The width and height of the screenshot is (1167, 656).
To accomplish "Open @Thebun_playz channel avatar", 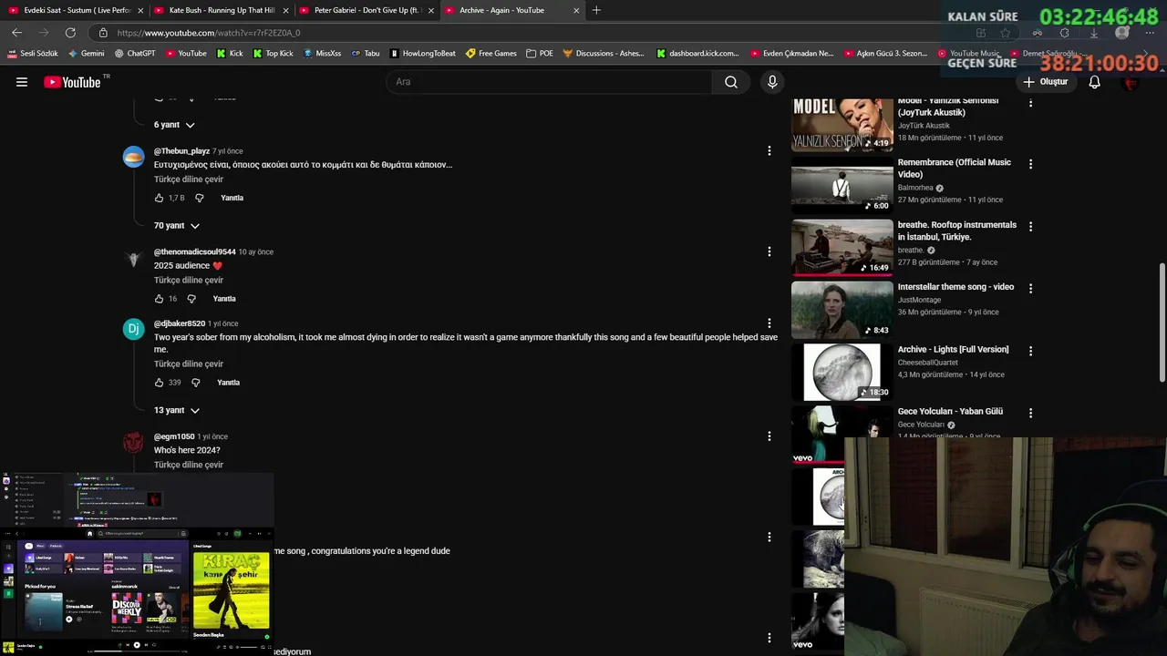I will click(x=134, y=157).
